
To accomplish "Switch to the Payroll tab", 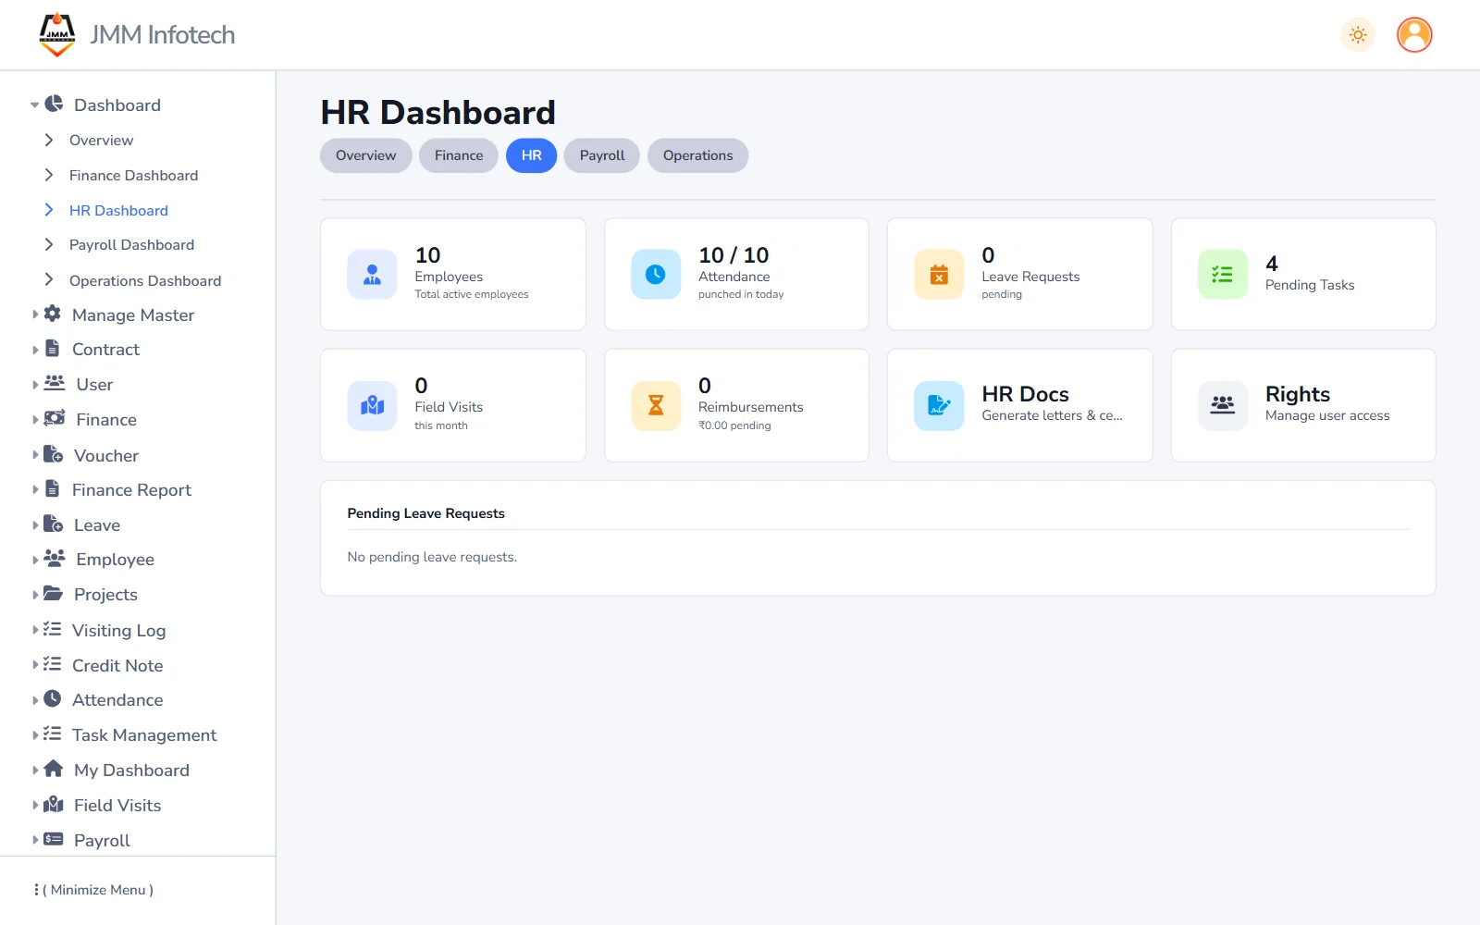I will coord(602,155).
